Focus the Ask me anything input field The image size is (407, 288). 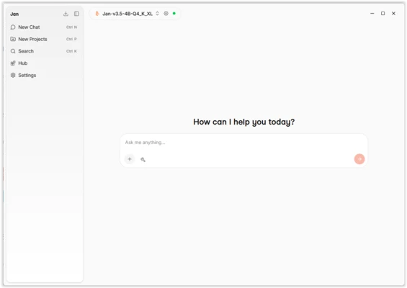click(243, 143)
